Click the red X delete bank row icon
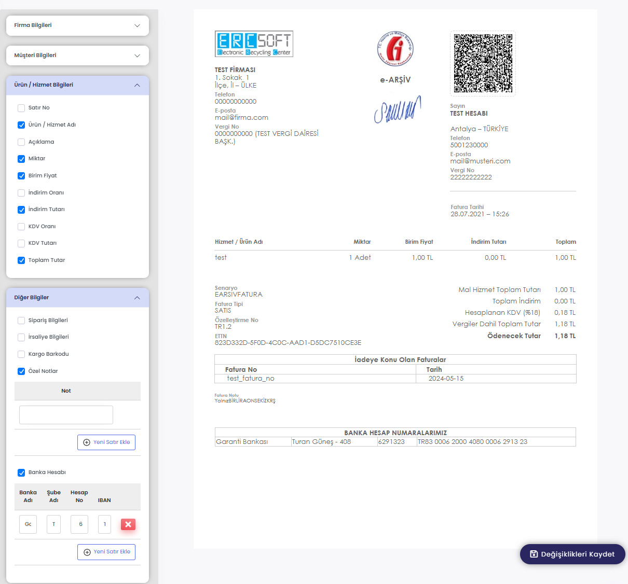The height and width of the screenshot is (584, 628). pos(128,524)
